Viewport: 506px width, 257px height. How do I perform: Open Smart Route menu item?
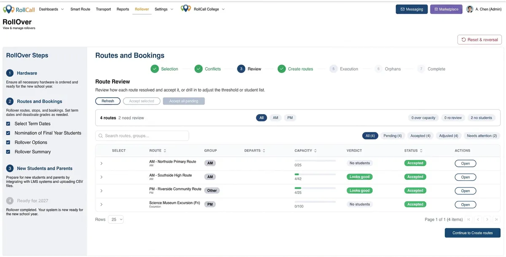click(80, 9)
